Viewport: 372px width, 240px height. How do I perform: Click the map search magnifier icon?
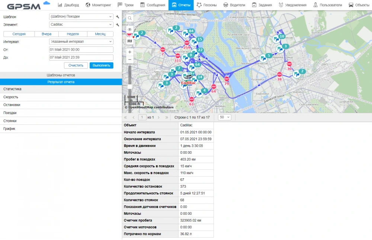129,18
